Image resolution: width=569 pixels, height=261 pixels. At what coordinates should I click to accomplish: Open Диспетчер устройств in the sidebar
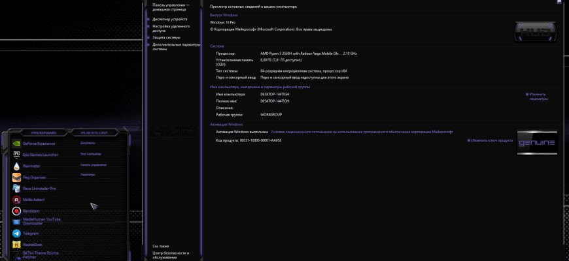click(x=170, y=19)
